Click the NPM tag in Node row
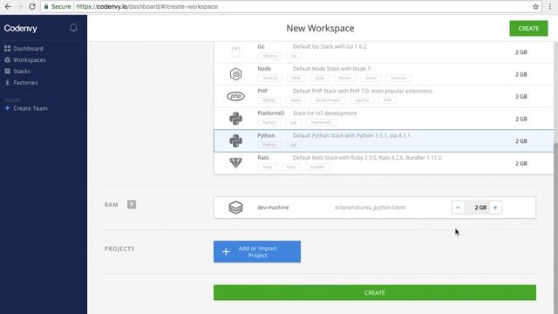This screenshot has height=314, width=558. point(296,78)
